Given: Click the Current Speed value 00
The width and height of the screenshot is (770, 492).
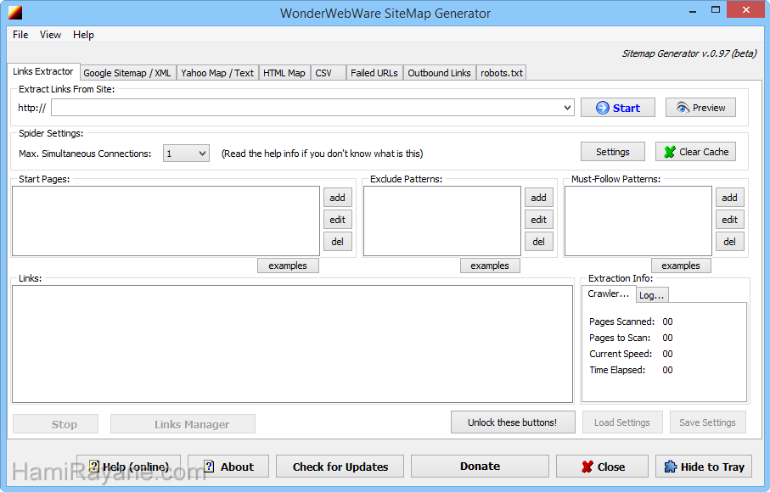Looking at the screenshot, I should click(x=668, y=355).
